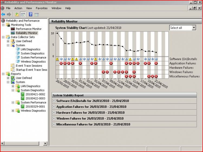203x152 pixels.
Task: Click the scroll-left arrow in tree pane
Action: 2,143
